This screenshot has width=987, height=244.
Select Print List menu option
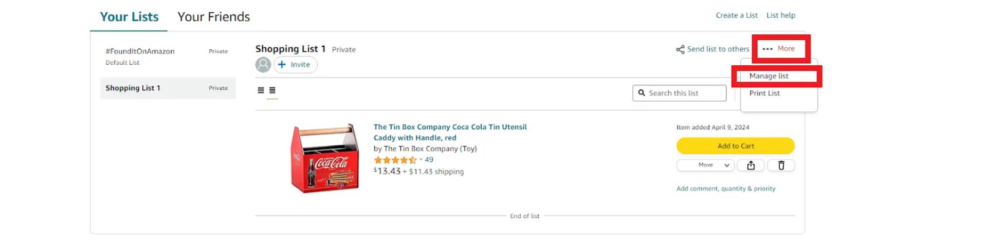tap(764, 93)
